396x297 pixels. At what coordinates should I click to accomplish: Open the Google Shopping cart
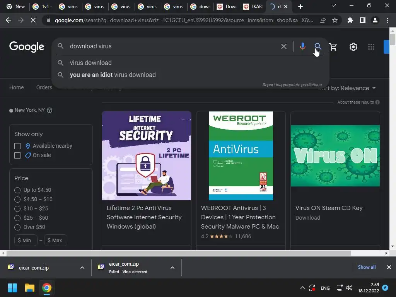click(x=333, y=46)
